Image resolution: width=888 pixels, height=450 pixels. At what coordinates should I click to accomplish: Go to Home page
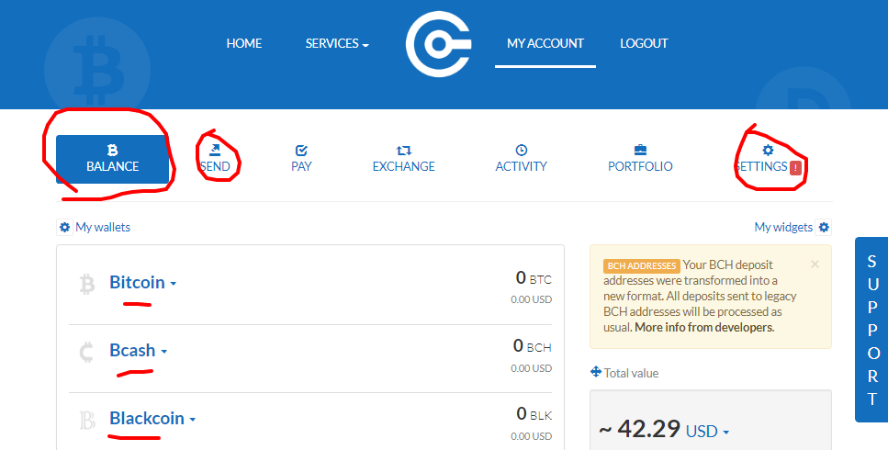tap(244, 43)
